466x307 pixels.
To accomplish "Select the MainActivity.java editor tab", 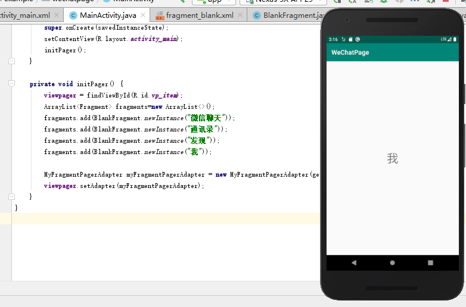I will tap(108, 15).
